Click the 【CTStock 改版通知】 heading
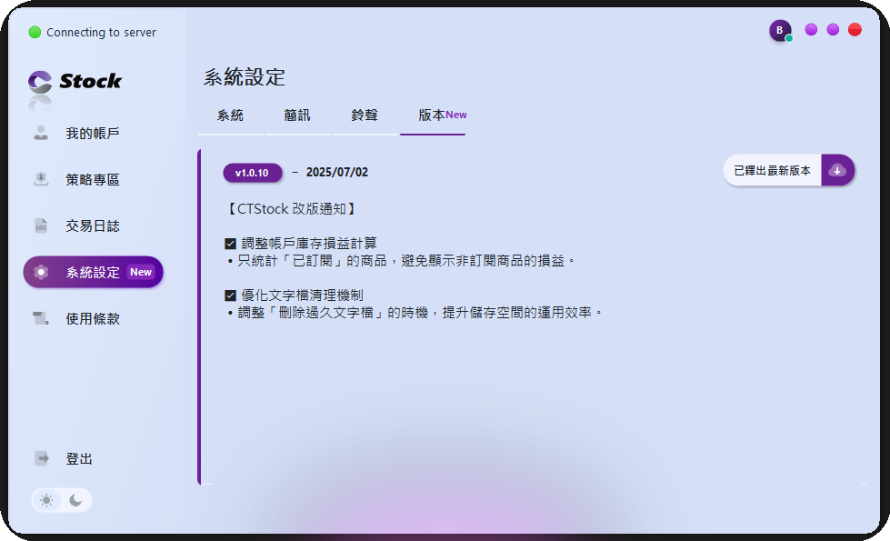 (x=292, y=209)
